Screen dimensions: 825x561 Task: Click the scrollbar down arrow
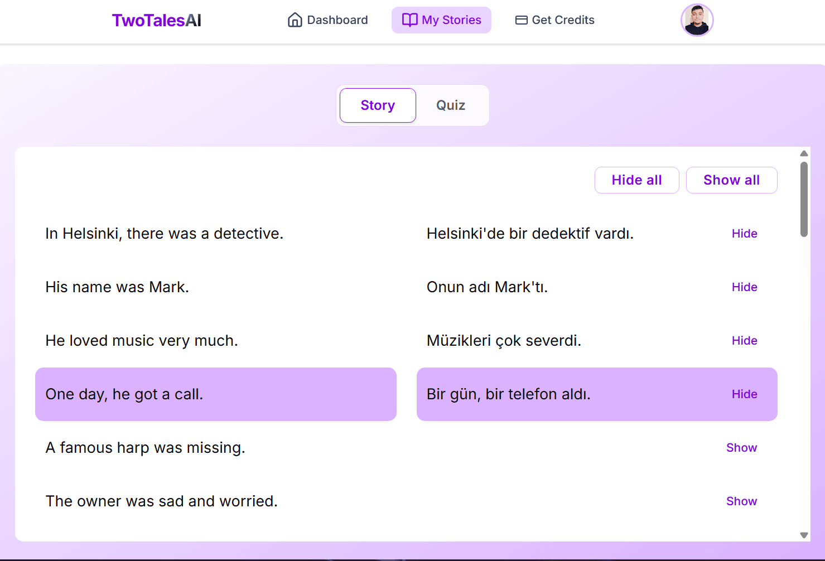(804, 535)
